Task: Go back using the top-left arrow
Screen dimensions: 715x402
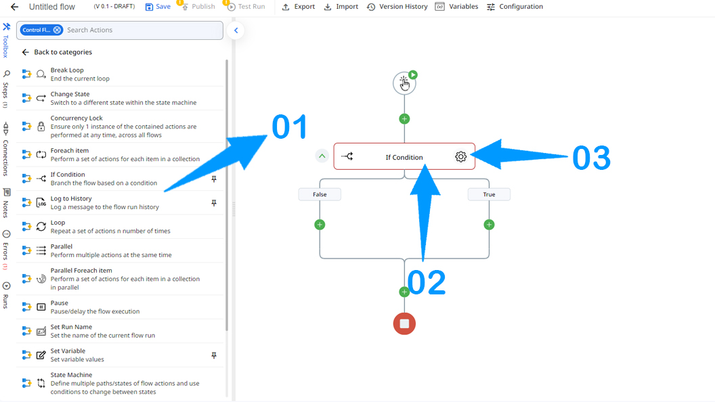Action: [15, 7]
